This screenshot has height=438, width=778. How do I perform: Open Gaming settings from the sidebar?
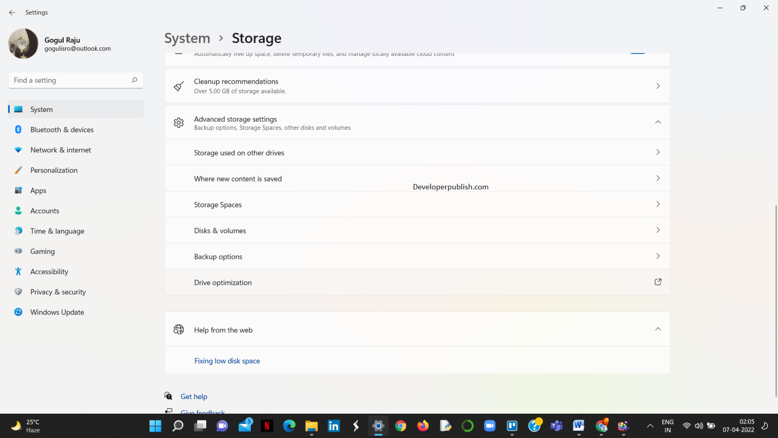point(43,251)
